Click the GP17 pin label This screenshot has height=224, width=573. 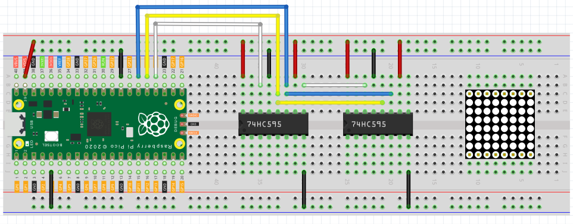173,62
